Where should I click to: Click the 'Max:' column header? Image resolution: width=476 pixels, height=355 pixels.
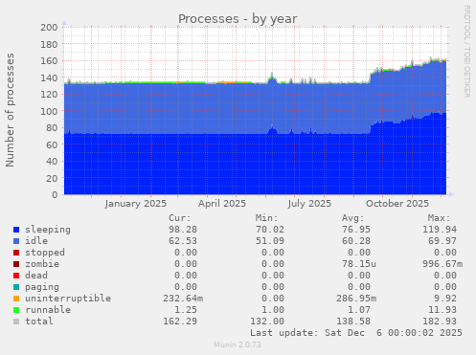(x=440, y=218)
